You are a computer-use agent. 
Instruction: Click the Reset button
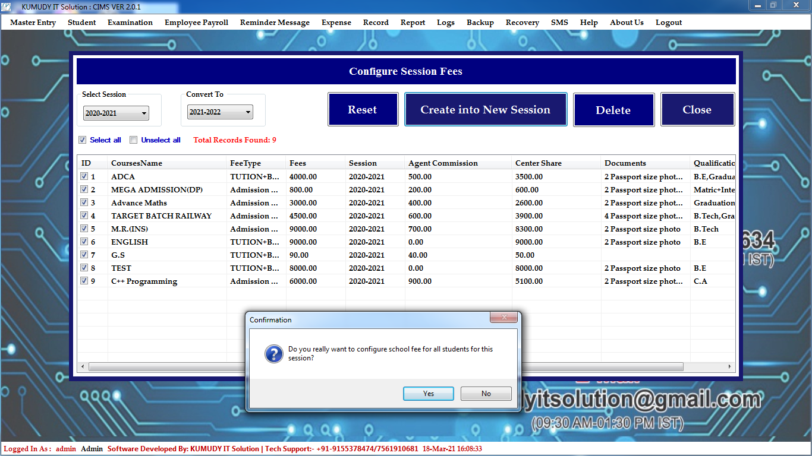pos(363,110)
